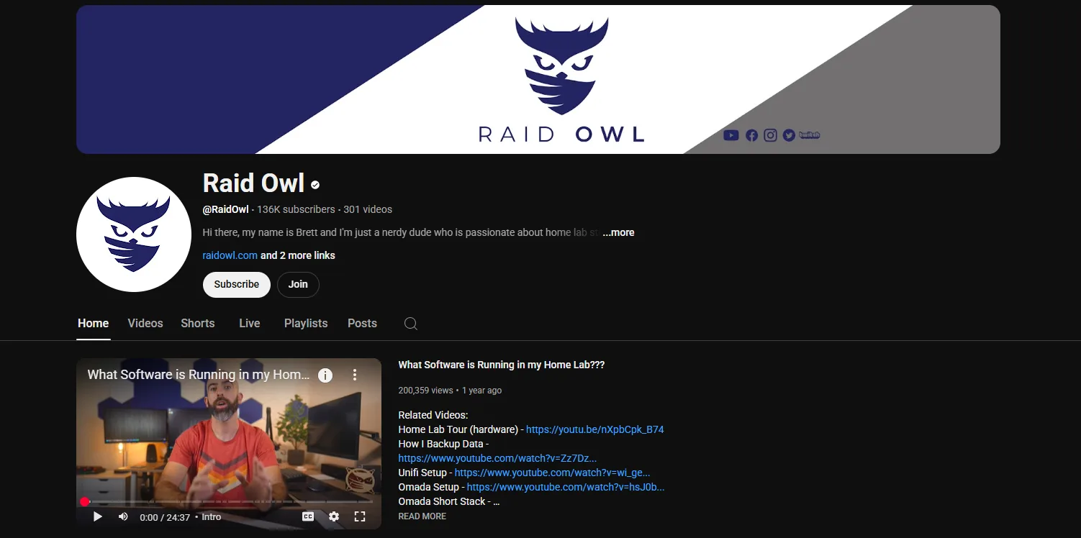Click the '301 videos' count
Screen dimensions: 1081x538
click(368, 209)
